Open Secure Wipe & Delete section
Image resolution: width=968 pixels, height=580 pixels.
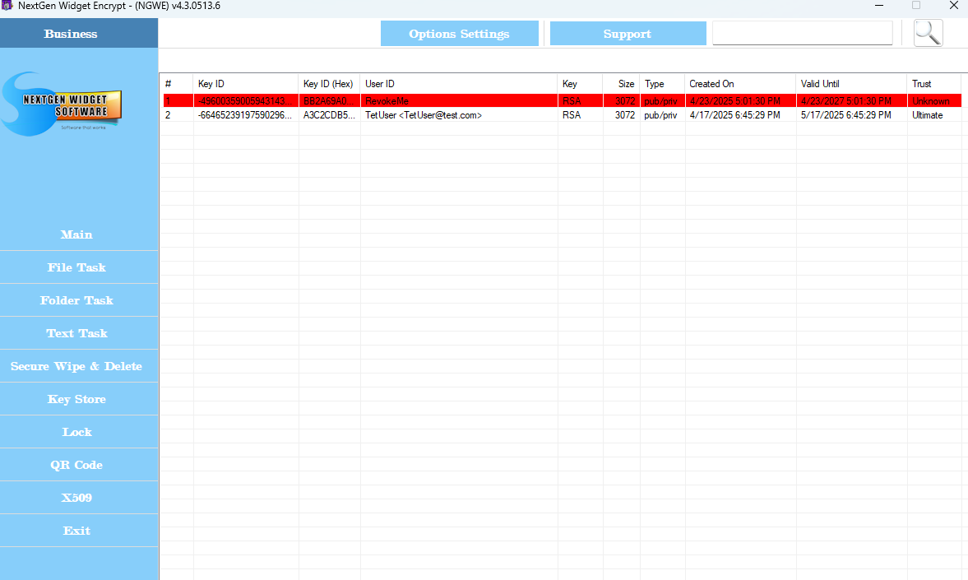click(x=78, y=366)
